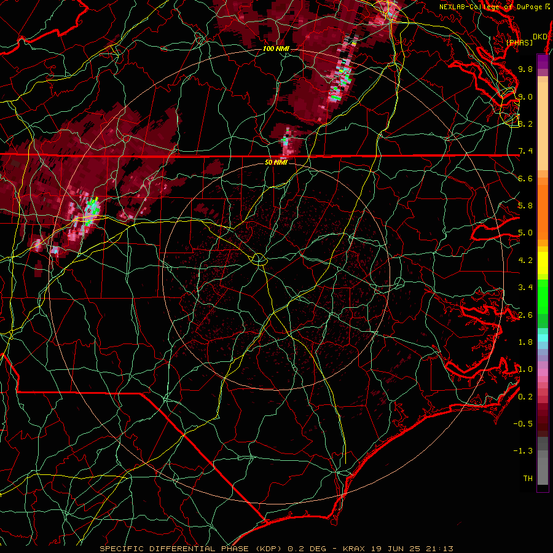Image resolution: width=553 pixels, height=553 pixels.
Task: Pick the orange segment of the color bar
Action: click(543, 209)
